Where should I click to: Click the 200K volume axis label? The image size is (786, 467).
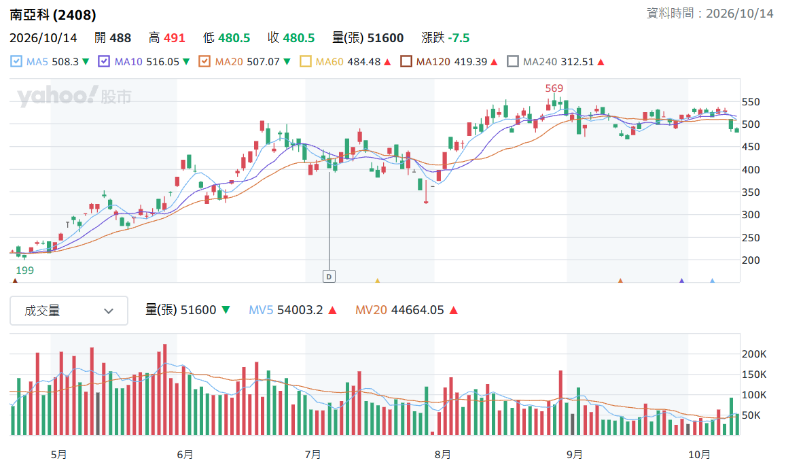pos(754,354)
